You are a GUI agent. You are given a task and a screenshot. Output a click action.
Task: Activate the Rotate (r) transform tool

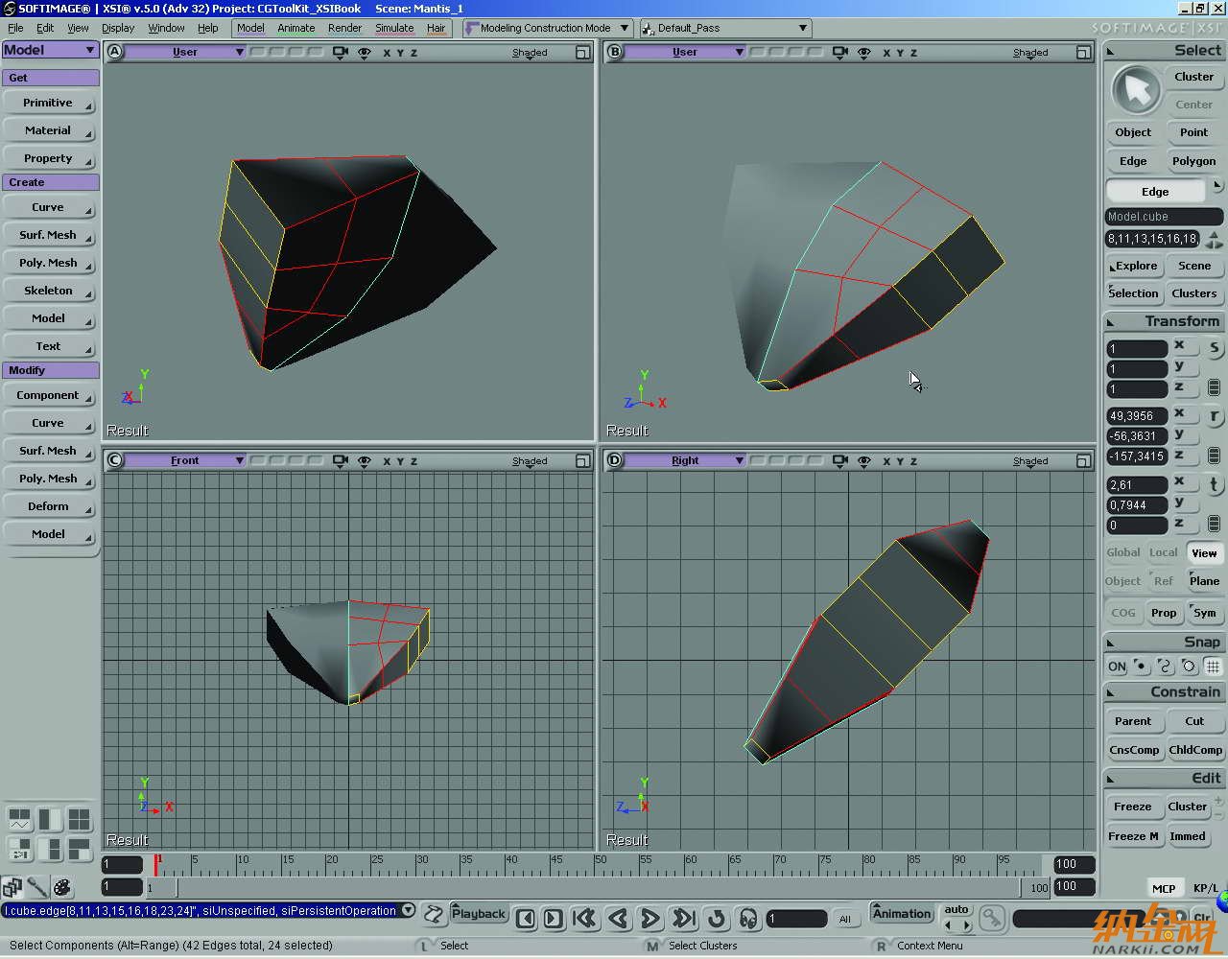pyautogui.click(x=1214, y=416)
